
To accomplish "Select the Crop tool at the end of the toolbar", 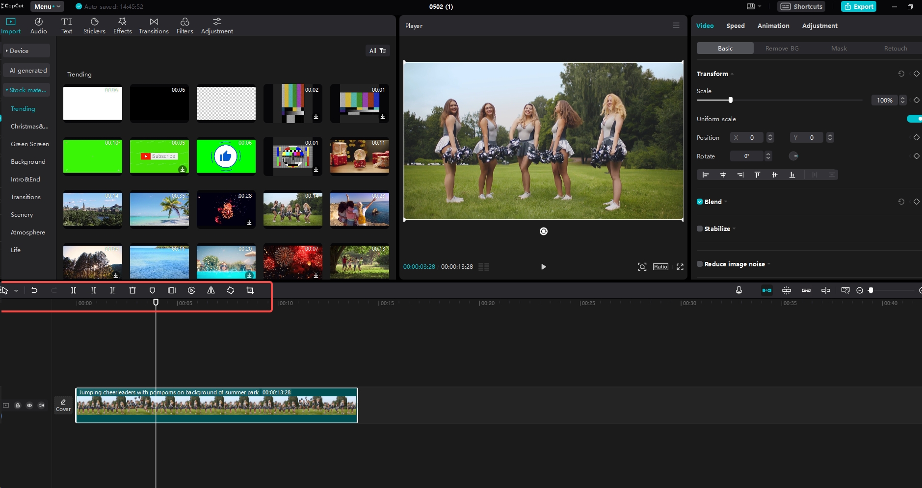I will point(250,290).
